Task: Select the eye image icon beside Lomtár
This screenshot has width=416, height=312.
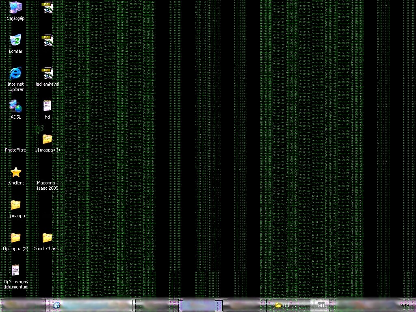Action: [x=48, y=40]
